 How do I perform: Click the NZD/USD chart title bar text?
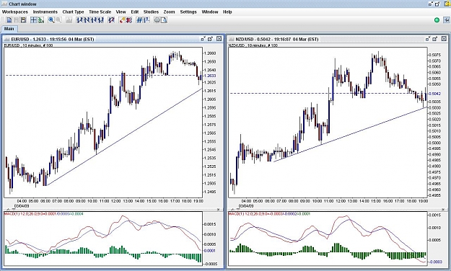coord(276,39)
